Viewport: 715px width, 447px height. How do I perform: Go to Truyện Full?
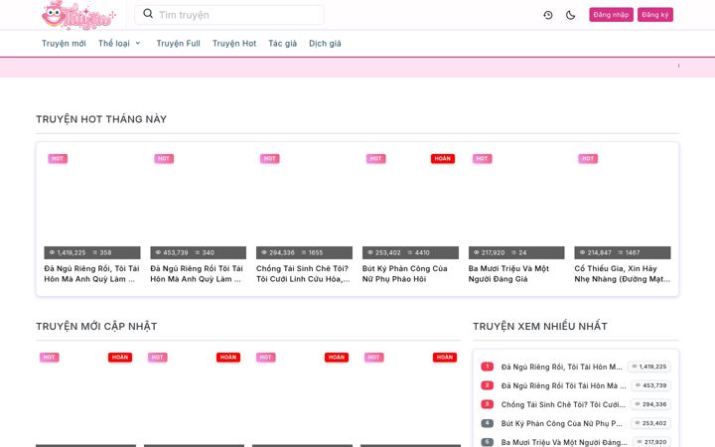(179, 44)
